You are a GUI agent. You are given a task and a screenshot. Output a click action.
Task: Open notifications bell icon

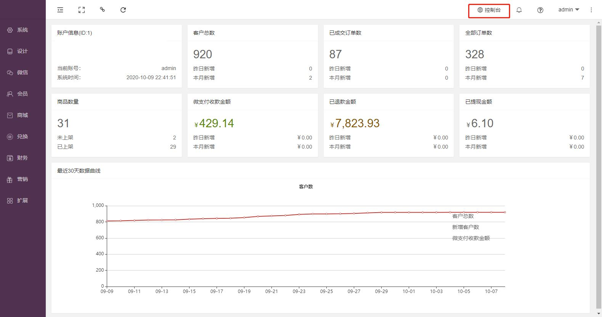coord(519,10)
